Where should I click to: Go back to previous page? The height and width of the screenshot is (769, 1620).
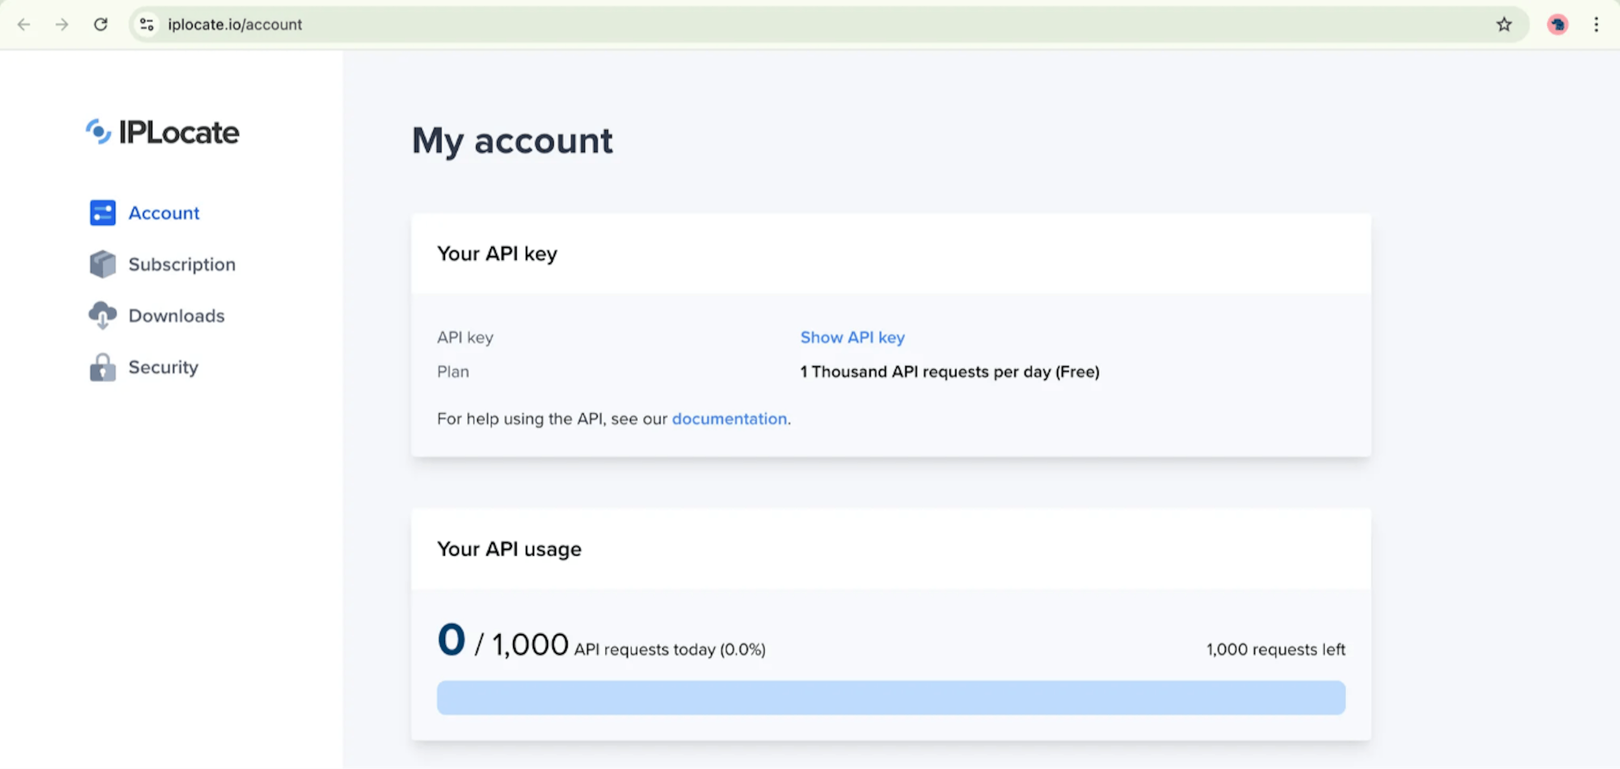pos(24,24)
